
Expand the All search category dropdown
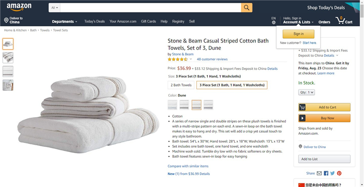54,8
